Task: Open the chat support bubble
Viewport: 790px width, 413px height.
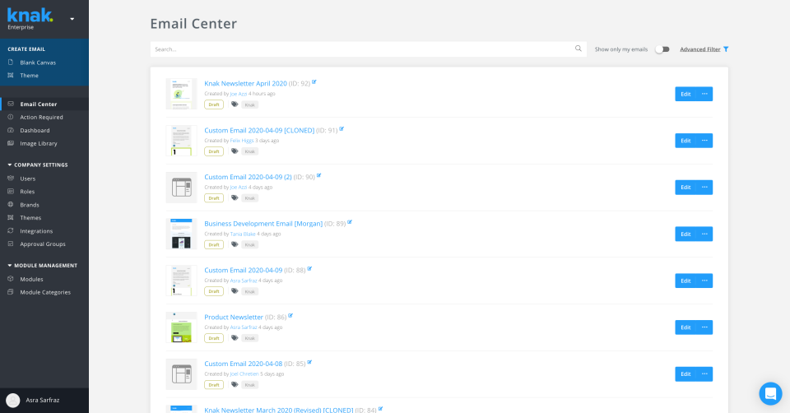Action: click(x=770, y=393)
